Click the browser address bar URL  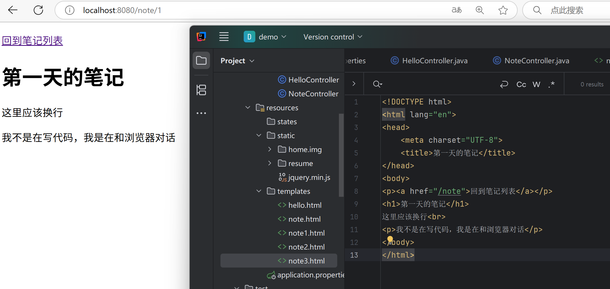click(x=122, y=10)
